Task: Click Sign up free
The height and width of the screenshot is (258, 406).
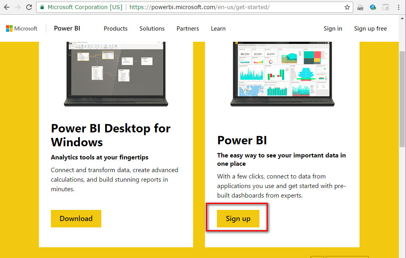Action: click(370, 28)
